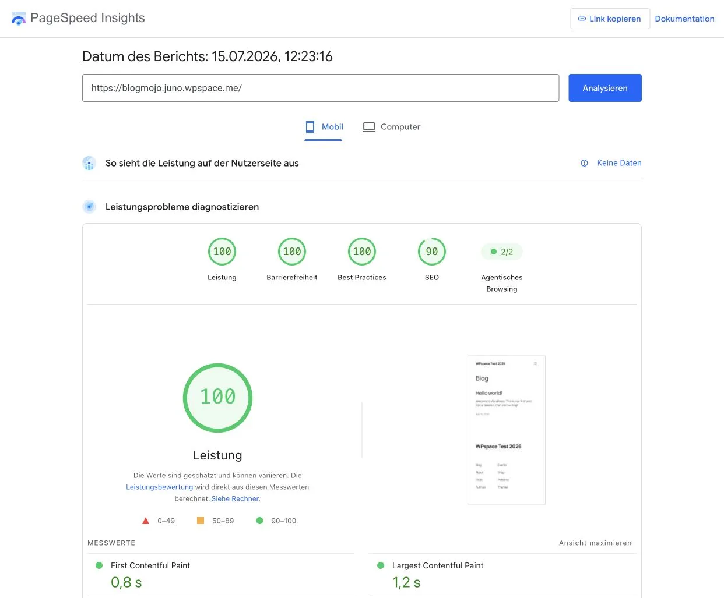The width and height of the screenshot is (724, 598).
Task: Click the Largest Contentful Paint label
Action: (438, 565)
